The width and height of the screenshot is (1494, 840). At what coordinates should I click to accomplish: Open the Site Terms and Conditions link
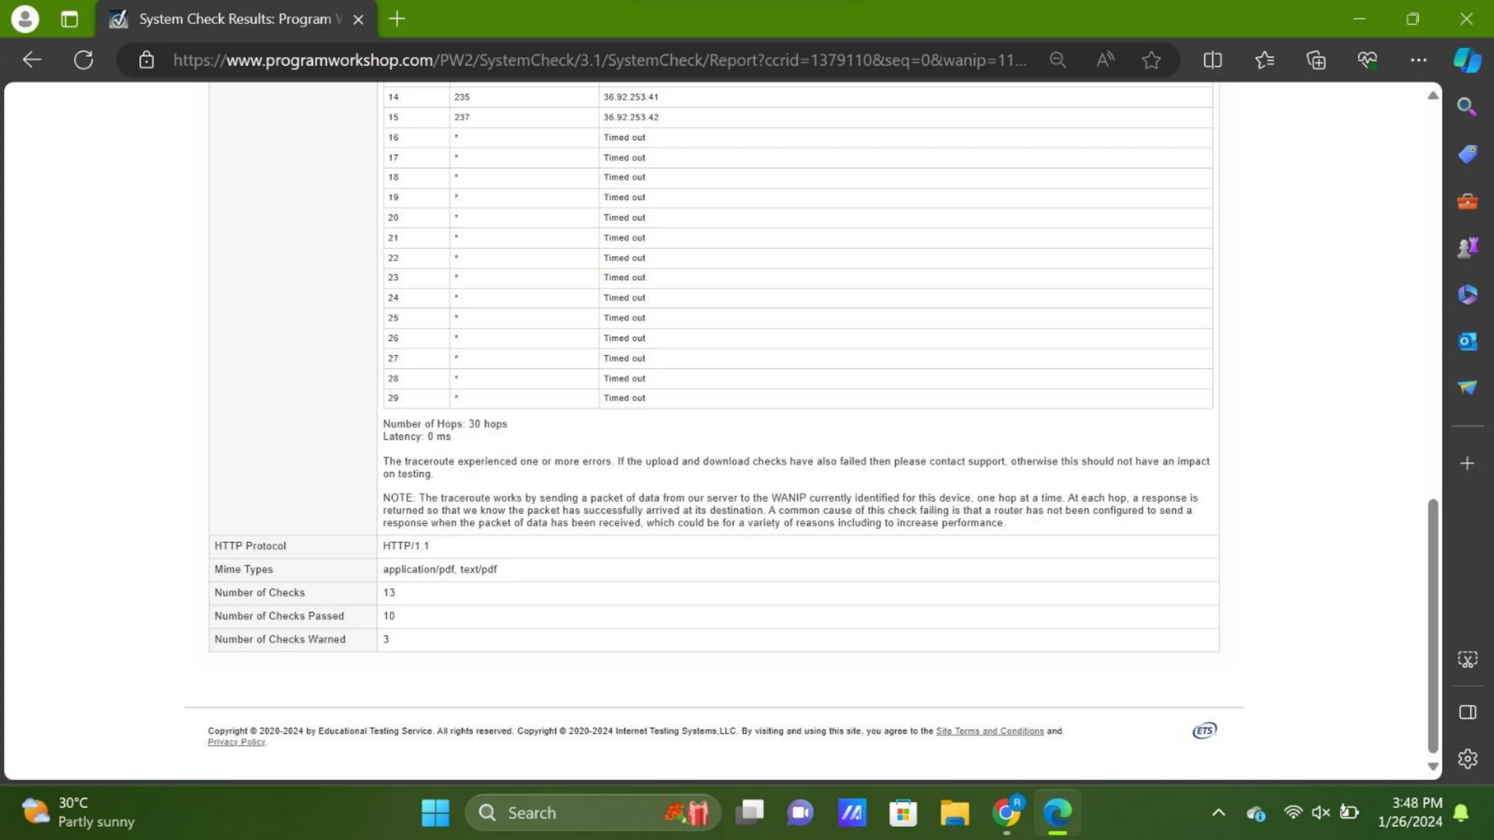tap(990, 731)
